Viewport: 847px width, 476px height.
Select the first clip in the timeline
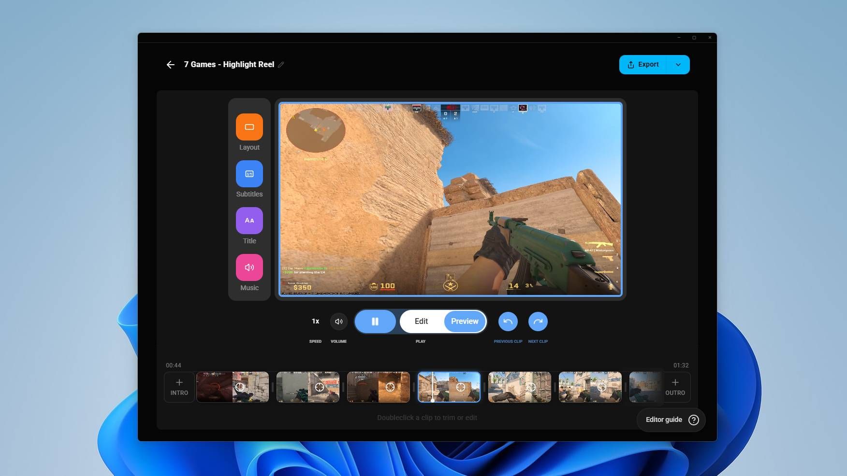(233, 387)
